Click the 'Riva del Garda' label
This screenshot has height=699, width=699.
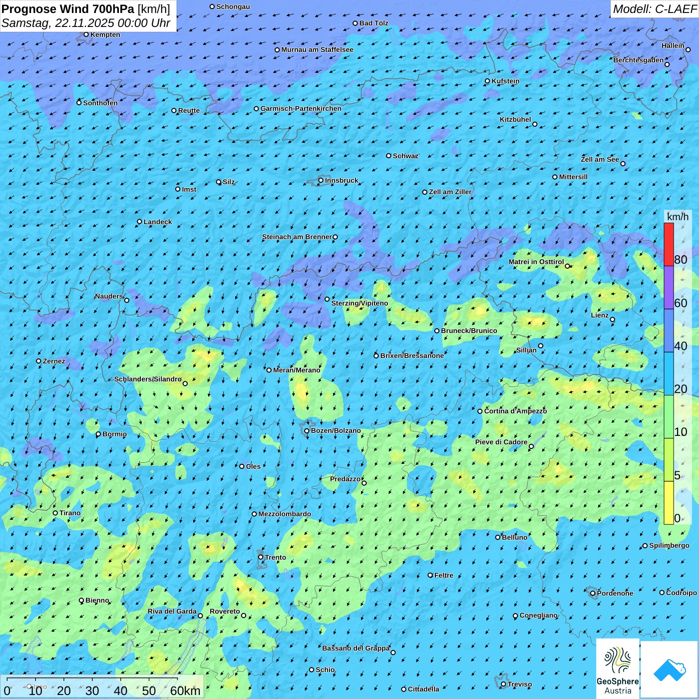[x=172, y=611]
